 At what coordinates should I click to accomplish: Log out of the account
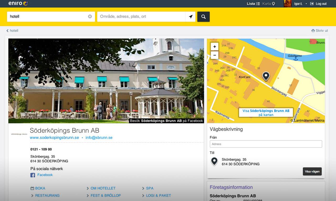click(318, 4)
